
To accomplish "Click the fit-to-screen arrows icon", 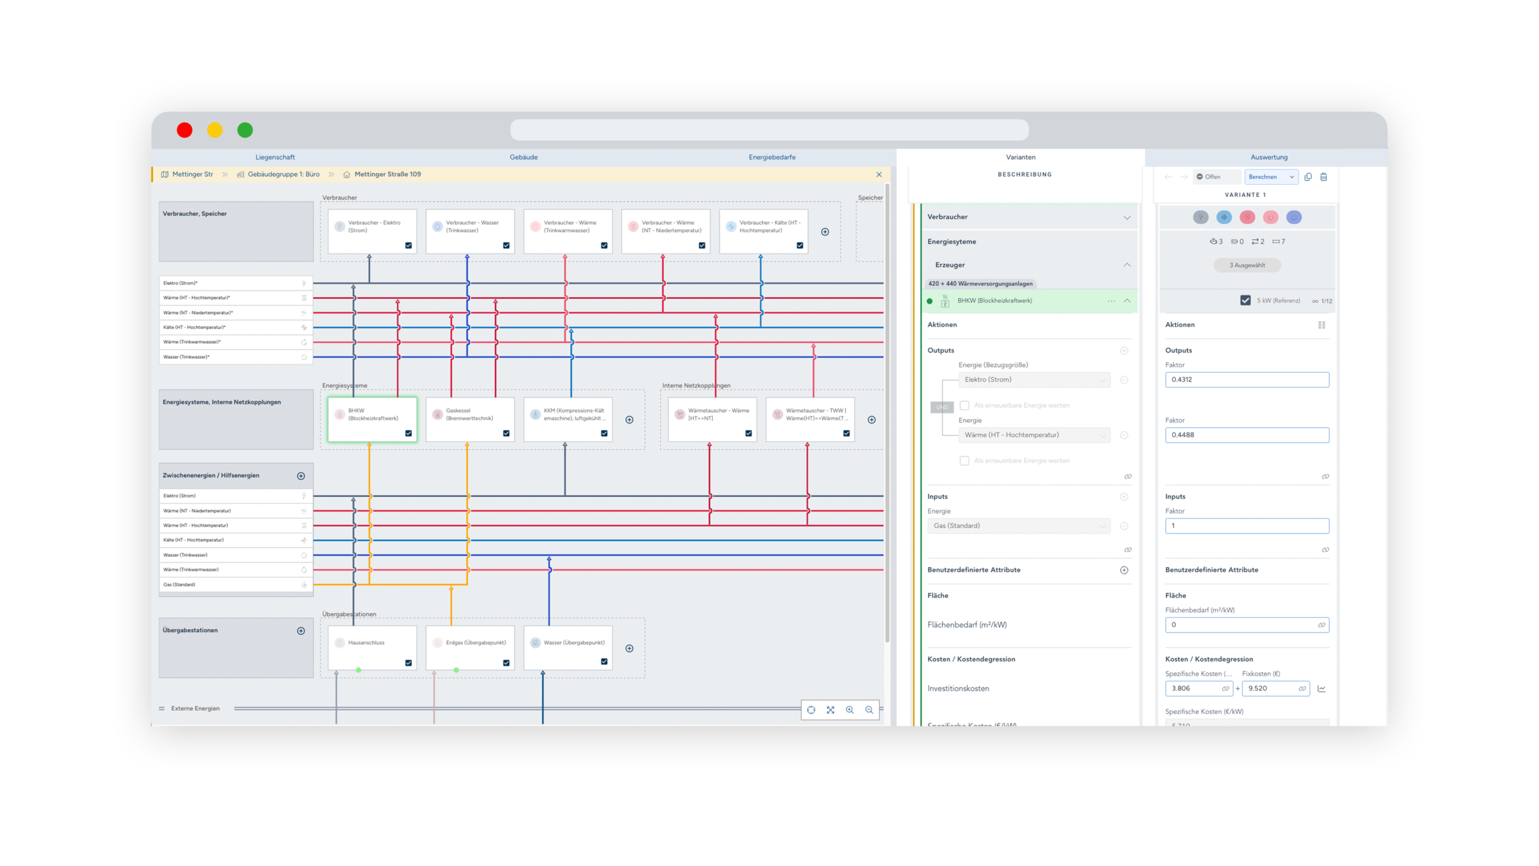I will (830, 710).
